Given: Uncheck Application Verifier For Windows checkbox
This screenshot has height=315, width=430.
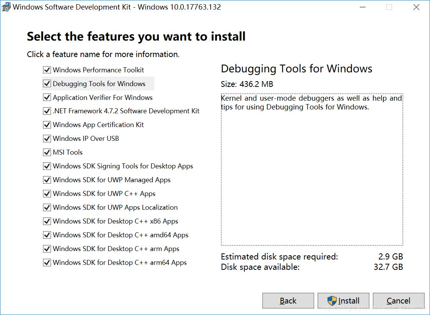Looking at the screenshot, I should 47,98.
